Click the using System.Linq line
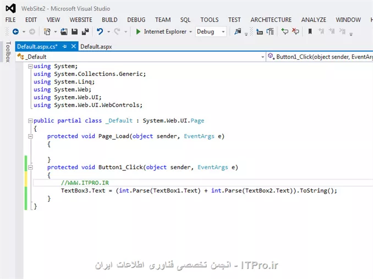Viewport: 373px width, 279px height. point(64,82)
